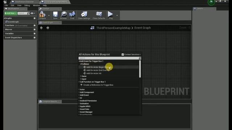Image resolution: width=232 pixels, height=130 pixels.
Task: Open the Window menu
Action: pyautogui.click(x=36, y=5)
